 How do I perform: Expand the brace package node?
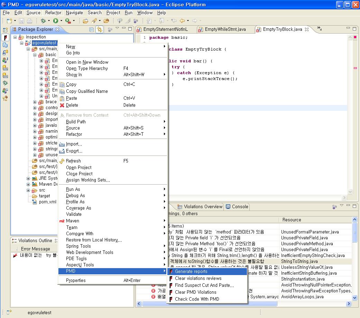[35, 102]
